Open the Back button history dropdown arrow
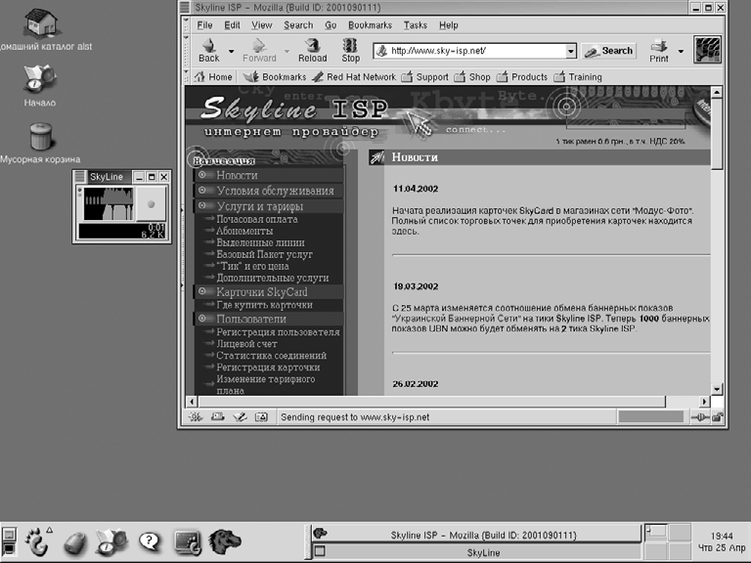The width and height of the screenshot is (751, 563). (232, 51)
